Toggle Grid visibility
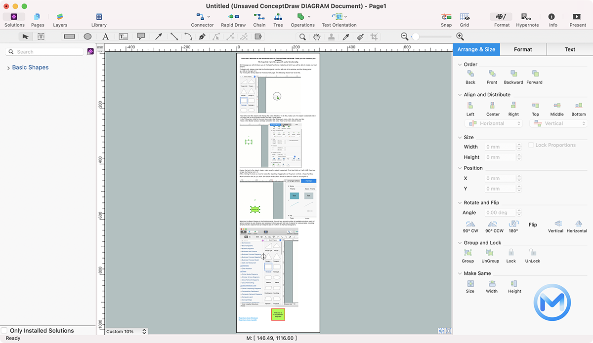This screenshot has width=593, height=343. (x=465, y=20)
